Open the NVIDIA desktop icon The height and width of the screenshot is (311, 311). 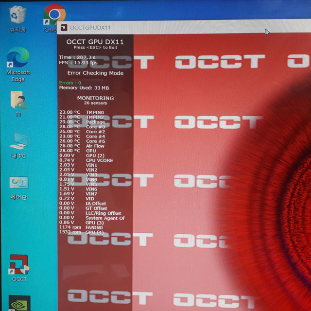point(19,303)
